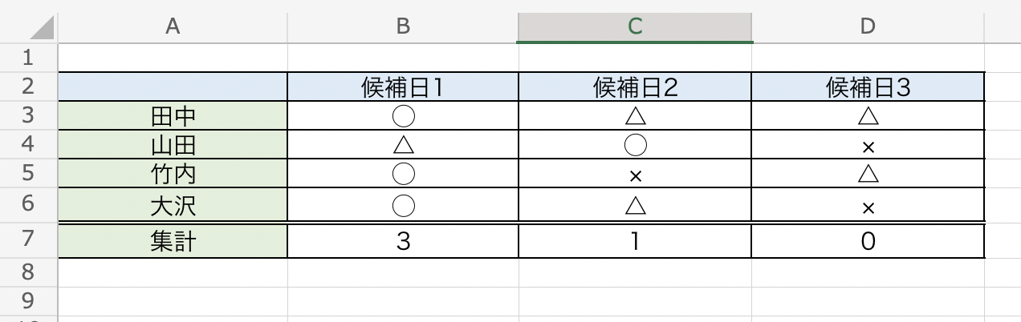Click the 候補日3 header cell
The width and height of the screenshot is (1021, 322).
coord(868,87)
